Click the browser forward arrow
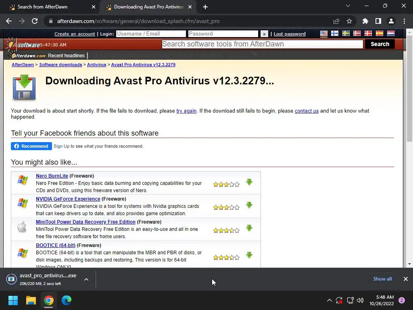 pos(22,21)
